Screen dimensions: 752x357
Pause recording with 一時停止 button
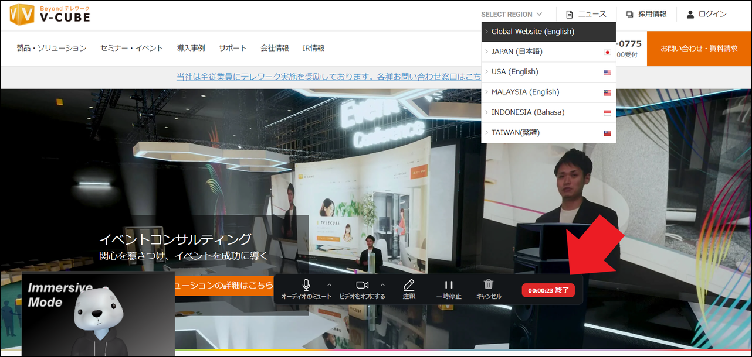449,289
